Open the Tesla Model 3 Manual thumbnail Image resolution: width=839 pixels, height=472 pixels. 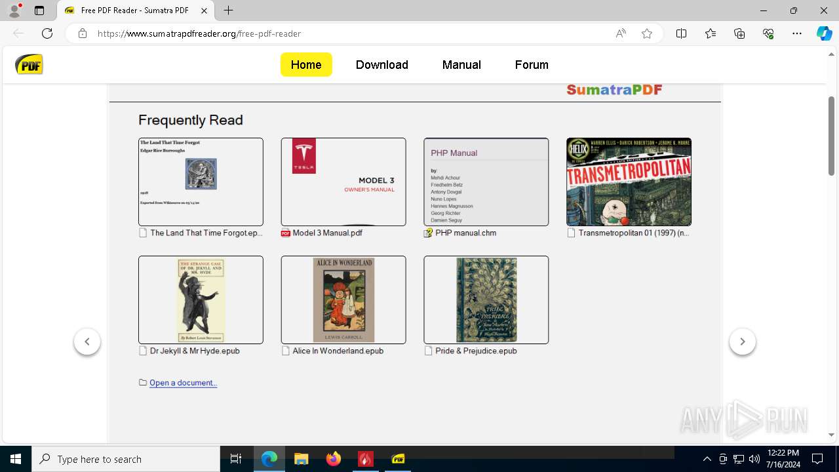(343, 182)
